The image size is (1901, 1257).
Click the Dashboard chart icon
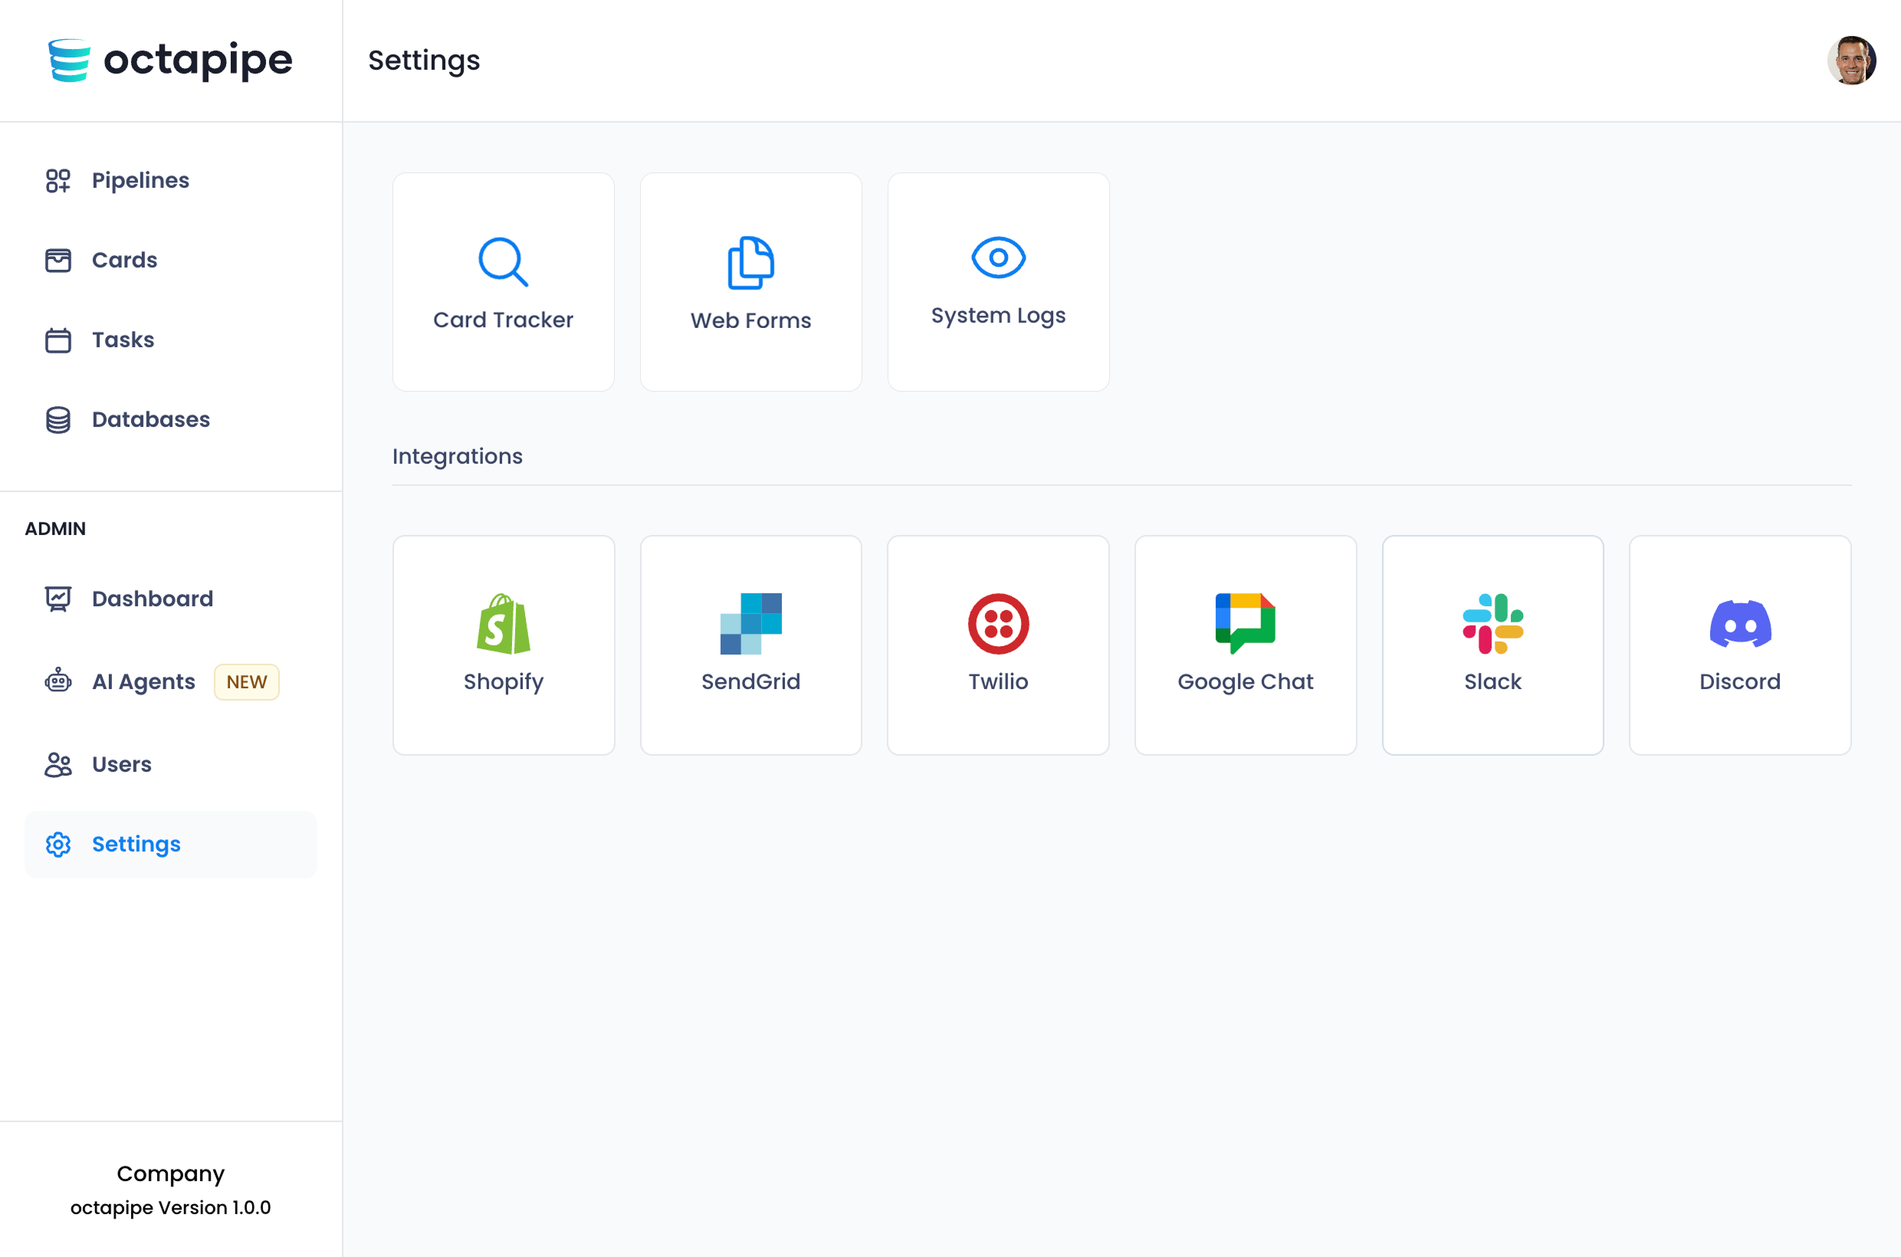(x=57, y=599)
